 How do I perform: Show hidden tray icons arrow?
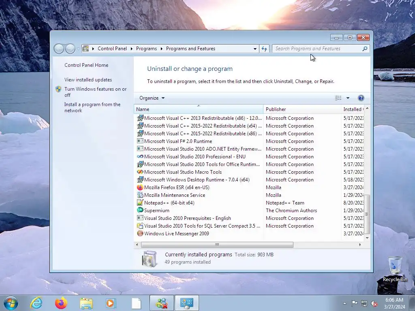pyautogui.click(x=344, y=303)
